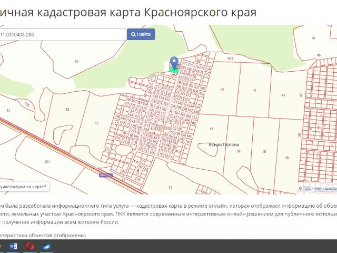Click parcel 101 on the map
337x253 pixels.
[47, 161]
